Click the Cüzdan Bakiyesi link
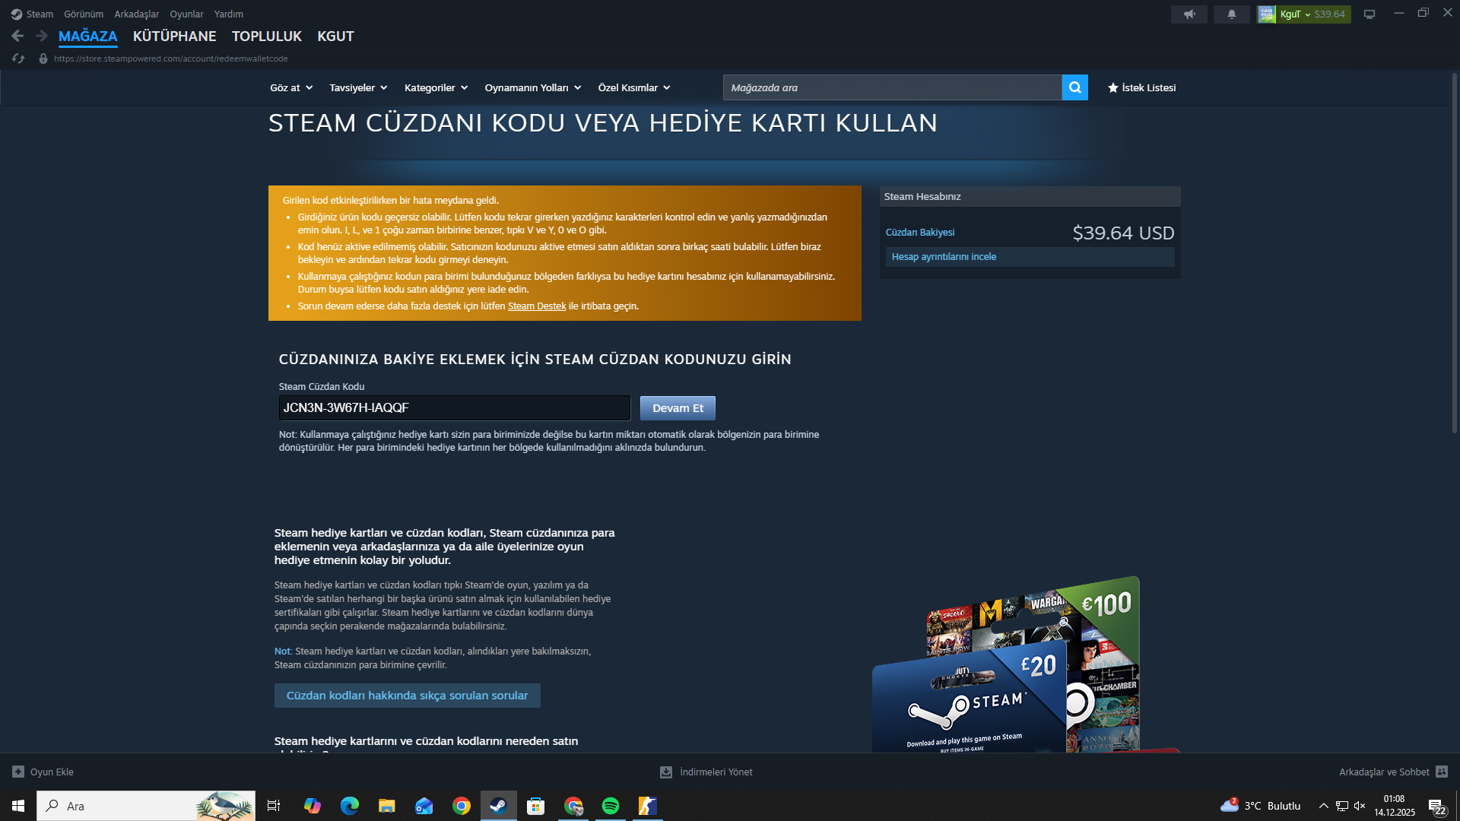Screen dimensions: 1460x821 click(x=920, y=233)
